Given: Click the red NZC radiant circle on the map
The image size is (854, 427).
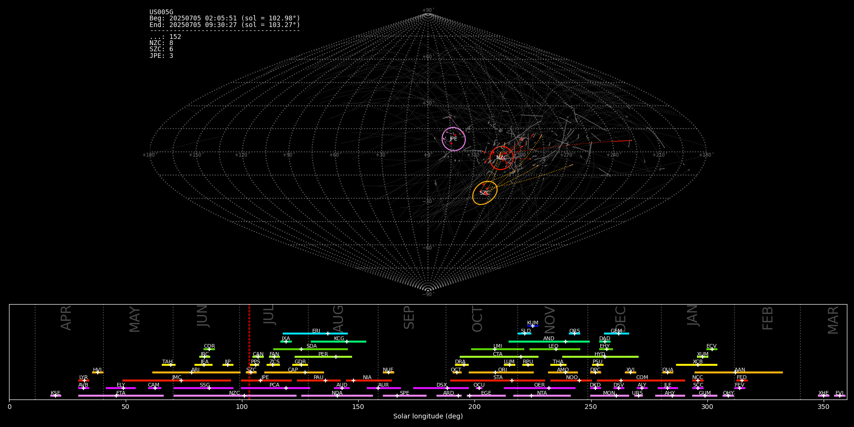Looking at the screenshot, I should click(x=501, y=158).
